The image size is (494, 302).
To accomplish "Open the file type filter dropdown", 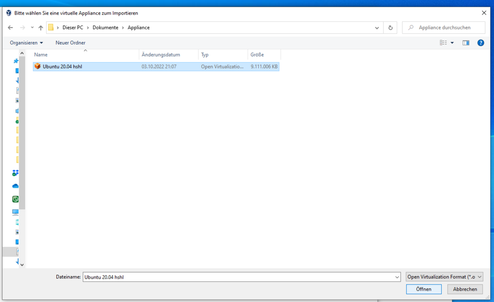I will (x=444, y=277).
